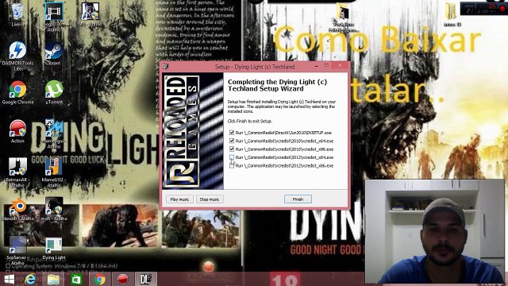Click the webcam video overlay
508x286 pixels.
(435, 231)
